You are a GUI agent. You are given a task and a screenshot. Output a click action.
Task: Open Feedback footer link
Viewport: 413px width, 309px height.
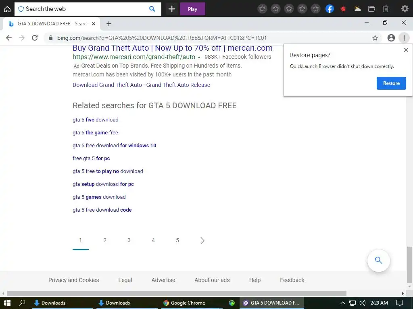click(292, 280)
